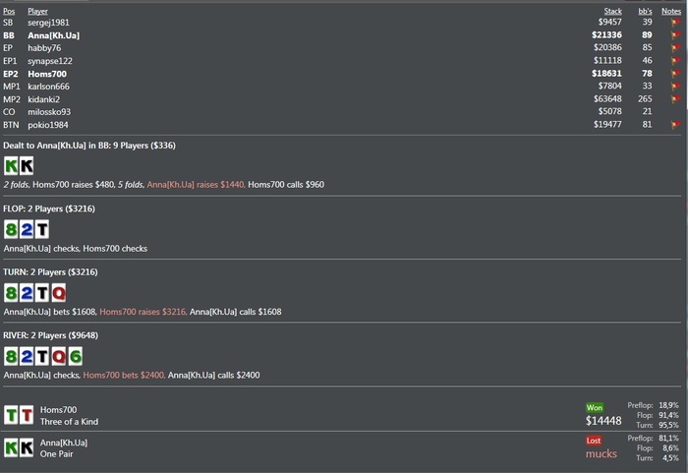Click the 6 card on the RIVER board

pos(74,356)
